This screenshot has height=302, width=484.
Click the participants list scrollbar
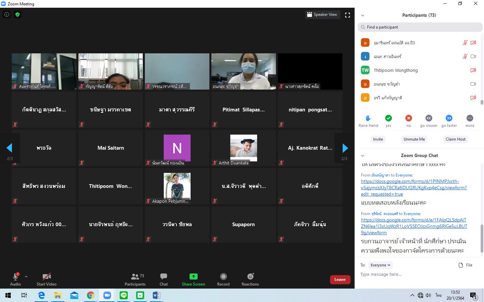pyautogui.click(x=482, y=102)
